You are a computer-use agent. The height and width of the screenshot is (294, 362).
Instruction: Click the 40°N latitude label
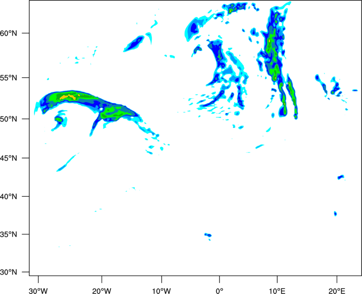pos(9,196)
